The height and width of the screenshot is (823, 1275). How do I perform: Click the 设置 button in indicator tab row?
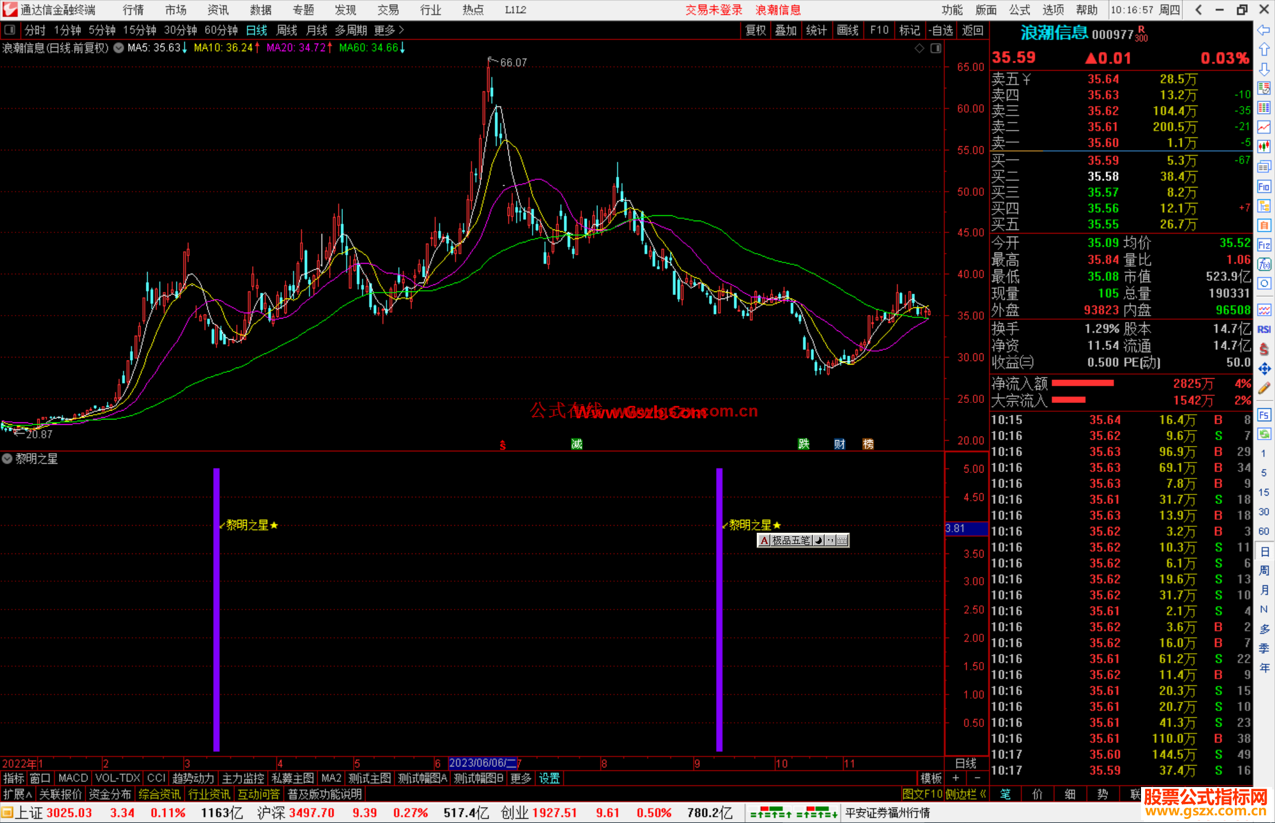pyautogui.click(x=549, y=778)
